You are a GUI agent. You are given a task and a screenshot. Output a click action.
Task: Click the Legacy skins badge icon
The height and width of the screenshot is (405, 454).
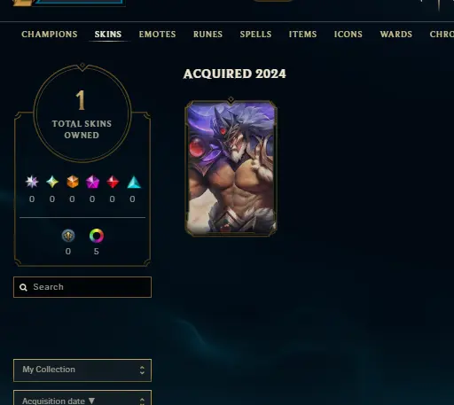coord(68,236)
